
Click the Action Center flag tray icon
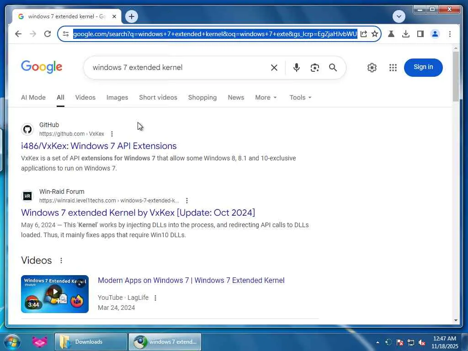pyautogui.click(x=399, y=342)
